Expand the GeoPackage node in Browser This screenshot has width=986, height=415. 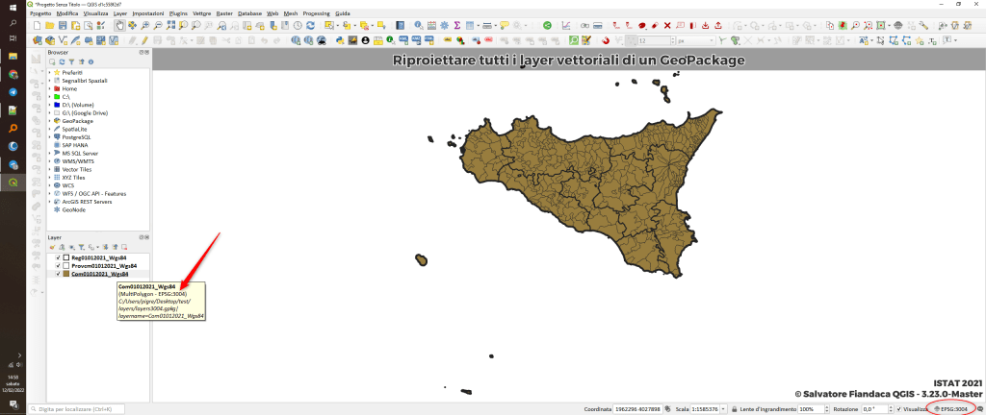49,121
